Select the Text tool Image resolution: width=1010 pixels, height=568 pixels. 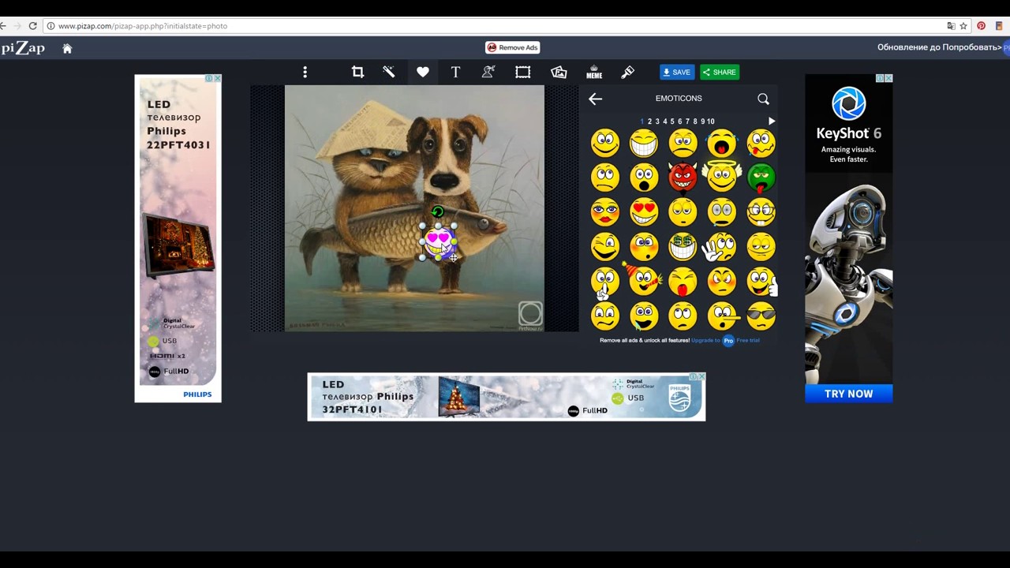pyautogui.click(x=455, y=72)
